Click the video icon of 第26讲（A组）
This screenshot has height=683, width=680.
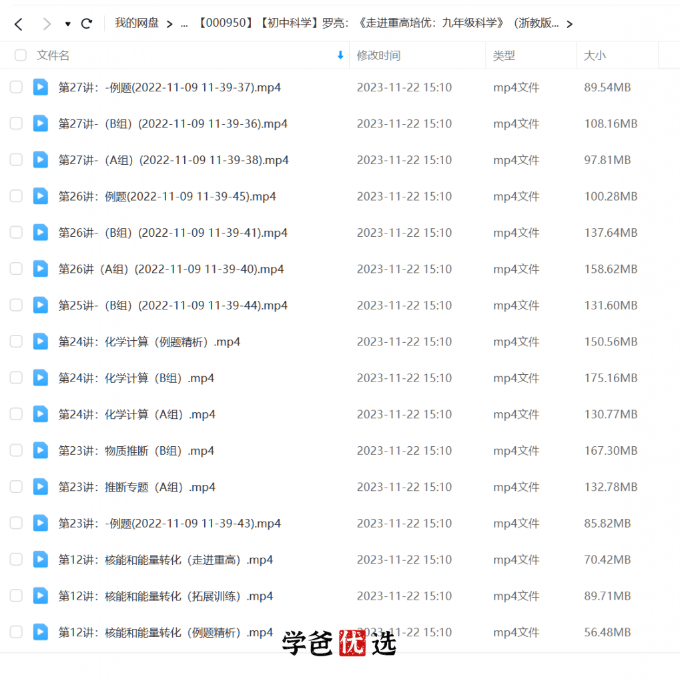coord(41,269)
